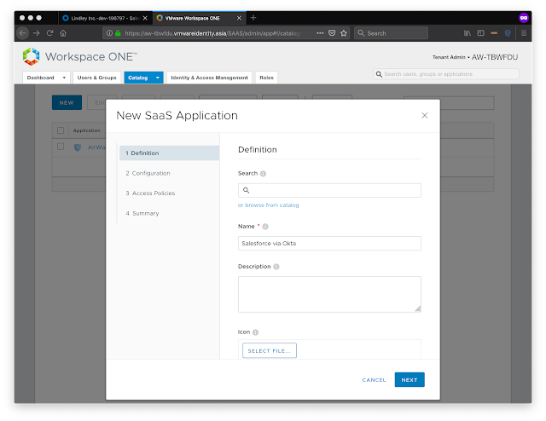Click the browser forward arrow
This screenshot has height=421, width=546.
pos(36,33)
